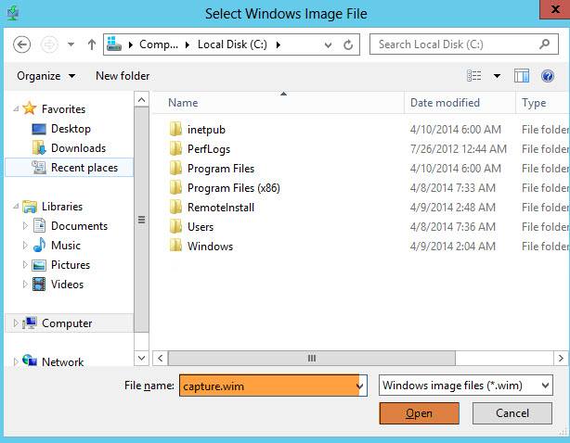Click horizontal scrollbar left arrow
Image resolution: width=570 pixels, height=443 pixels.
pos(161,358)
